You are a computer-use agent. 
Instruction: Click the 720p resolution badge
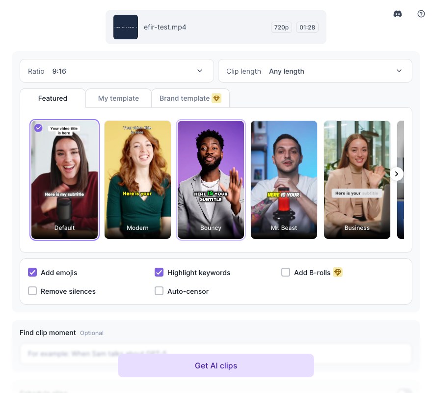[x=281, y=28]
